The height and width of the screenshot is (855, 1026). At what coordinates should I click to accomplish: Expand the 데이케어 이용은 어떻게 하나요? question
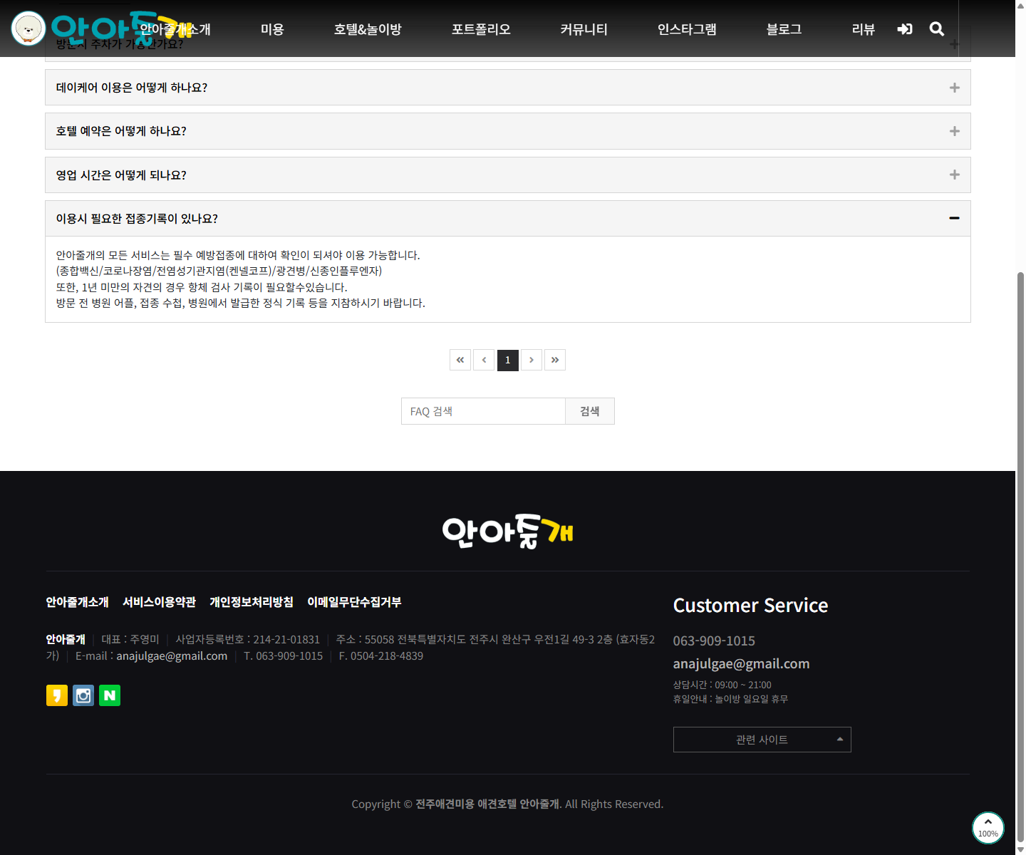pos(508,88)
